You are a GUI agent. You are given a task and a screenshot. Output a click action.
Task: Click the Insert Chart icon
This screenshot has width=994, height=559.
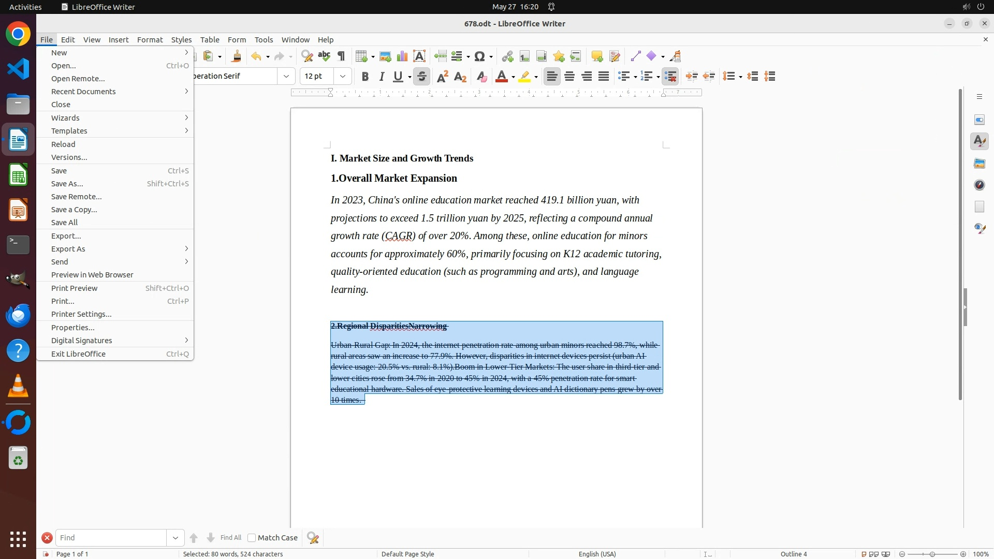point(402,56)
